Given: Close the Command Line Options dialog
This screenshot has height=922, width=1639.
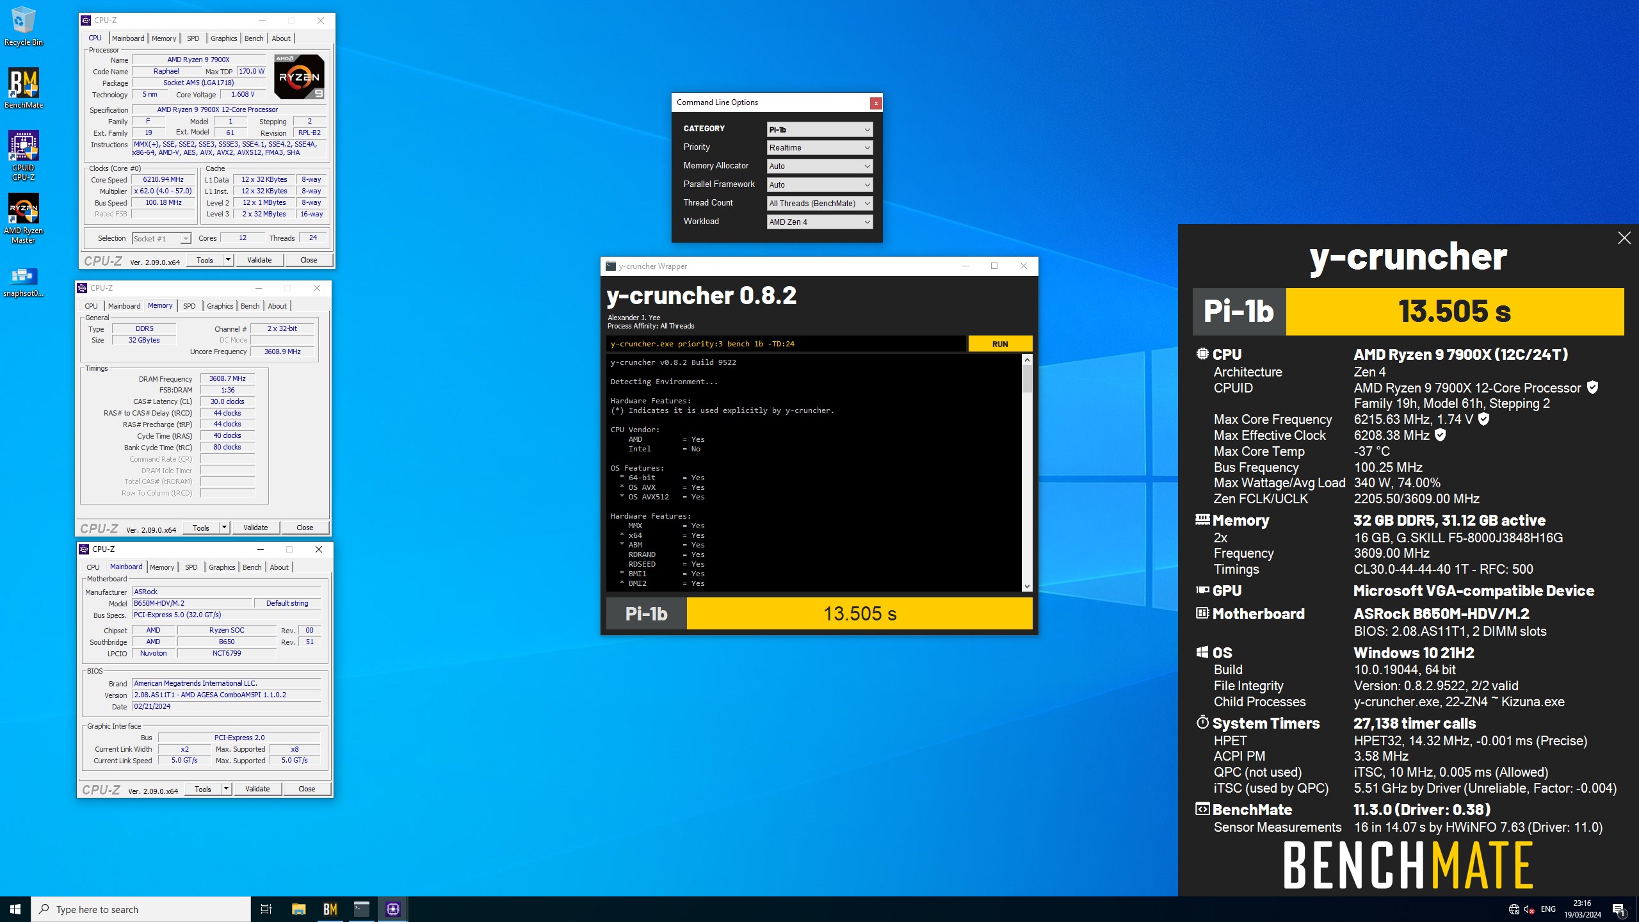Looking at the screenshot, I should pos(876,103).
